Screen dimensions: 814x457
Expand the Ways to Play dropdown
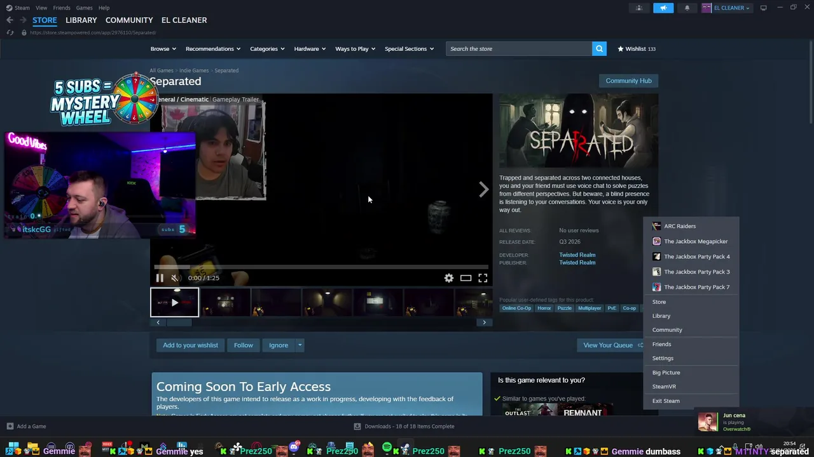(x=355, y=49)
